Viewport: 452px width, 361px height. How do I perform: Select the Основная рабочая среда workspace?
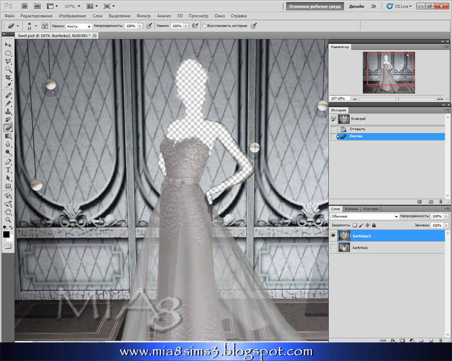315,6
